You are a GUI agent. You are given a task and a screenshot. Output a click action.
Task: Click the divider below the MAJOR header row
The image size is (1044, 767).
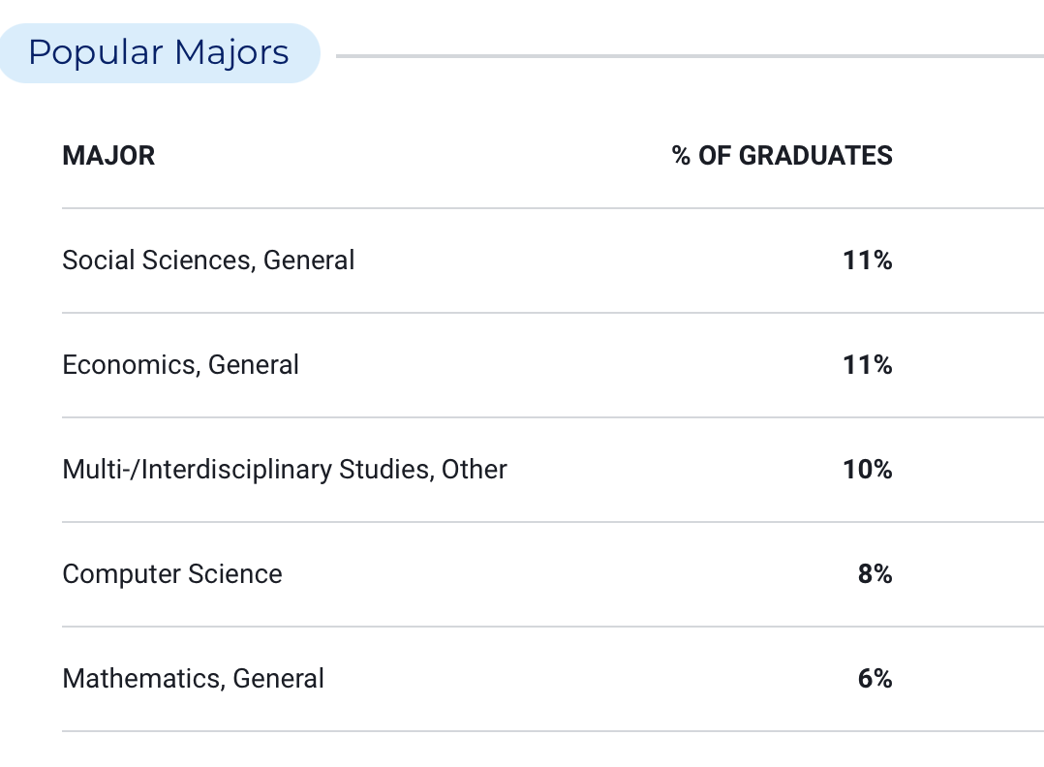click(553, 207)
